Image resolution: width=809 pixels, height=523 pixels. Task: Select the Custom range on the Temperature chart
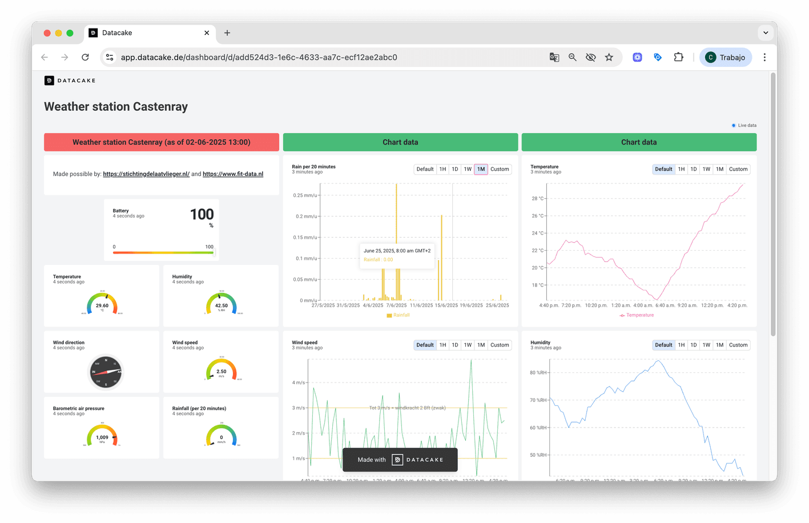pos(738,169)
